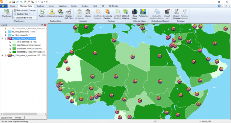Click the darkest green 25946220 range swatch
The height and width of the screenshot is (123, 231).
click(x=14, y=52)
